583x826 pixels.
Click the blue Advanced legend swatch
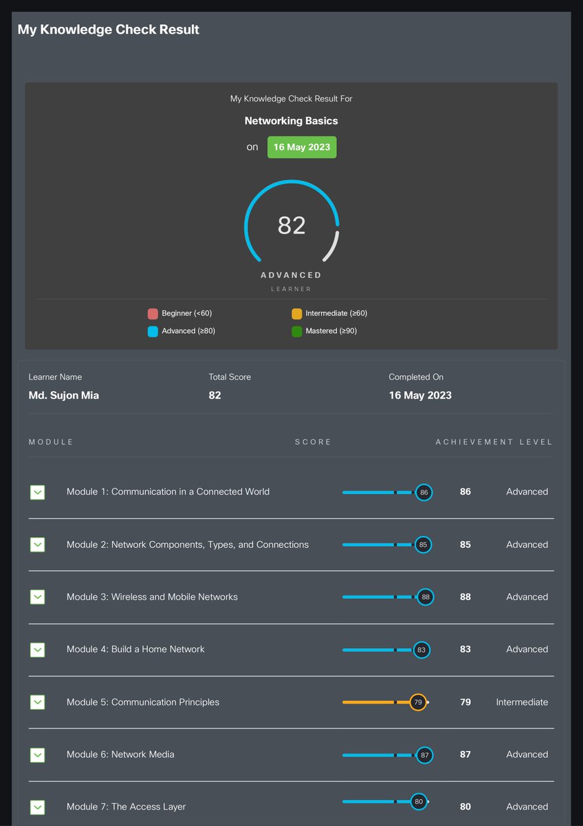coord(153,331)
